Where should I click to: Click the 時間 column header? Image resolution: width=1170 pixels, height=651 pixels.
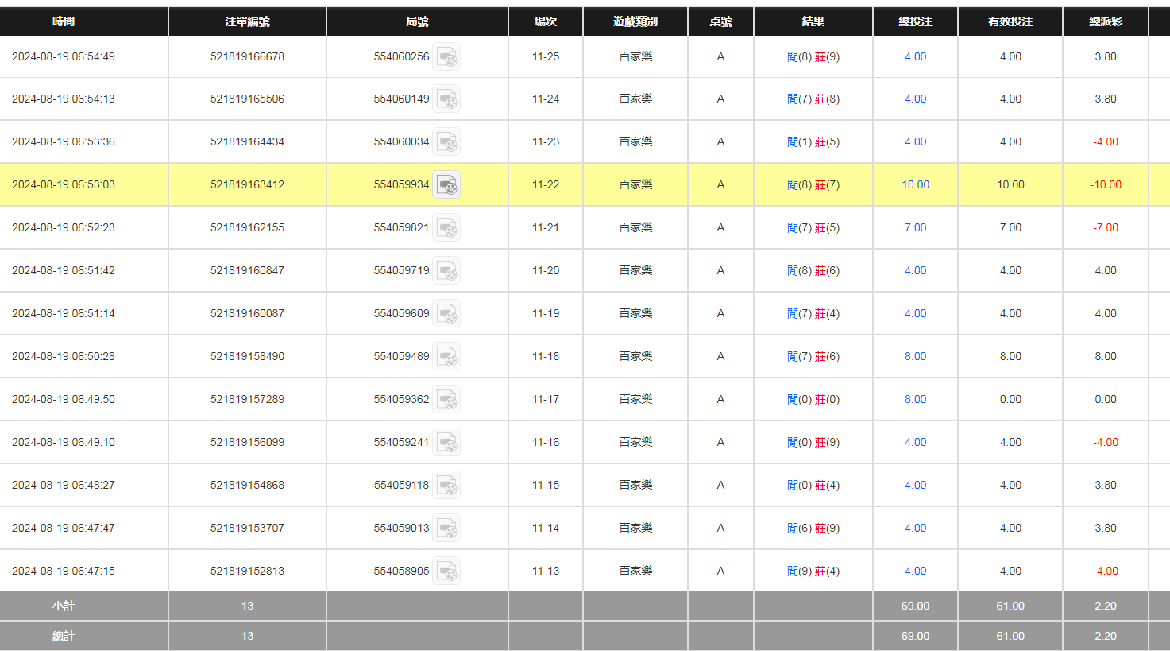[x=64, y=21]
